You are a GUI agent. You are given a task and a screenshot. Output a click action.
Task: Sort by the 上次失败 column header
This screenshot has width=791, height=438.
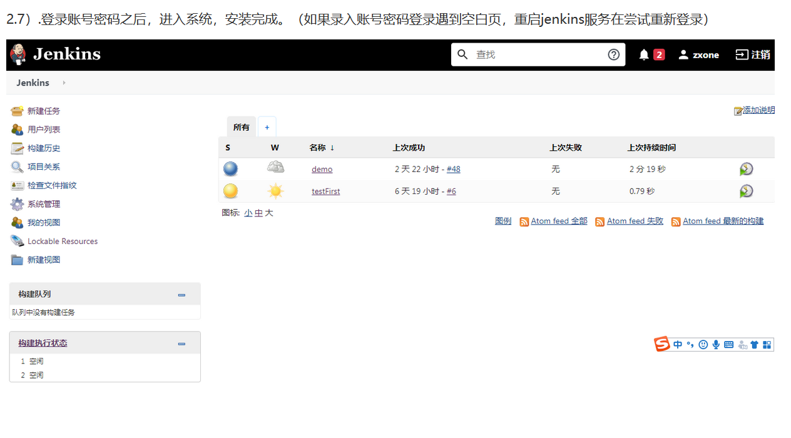click(x=566, y=148)
